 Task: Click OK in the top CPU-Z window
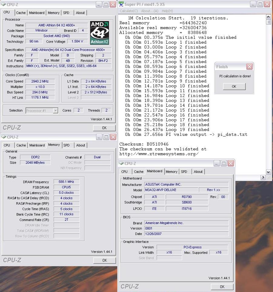104,128
